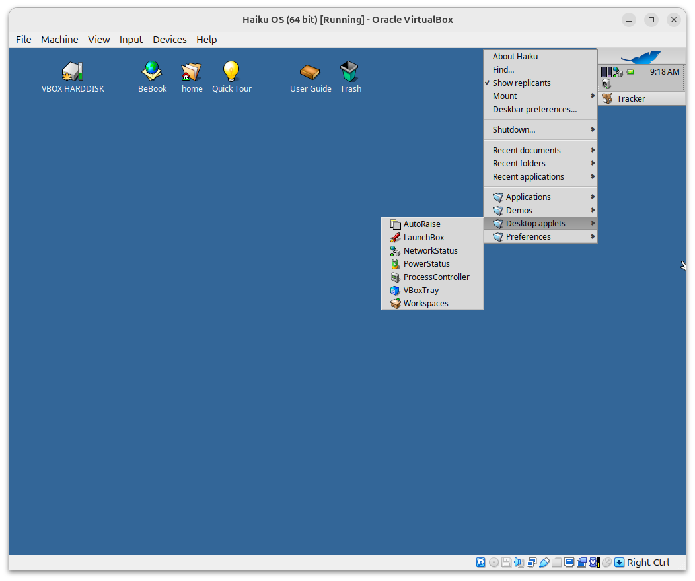Screen dimensions: 695x581
Task: Open ProcessController from the submenu
Action: click(432, 277)
